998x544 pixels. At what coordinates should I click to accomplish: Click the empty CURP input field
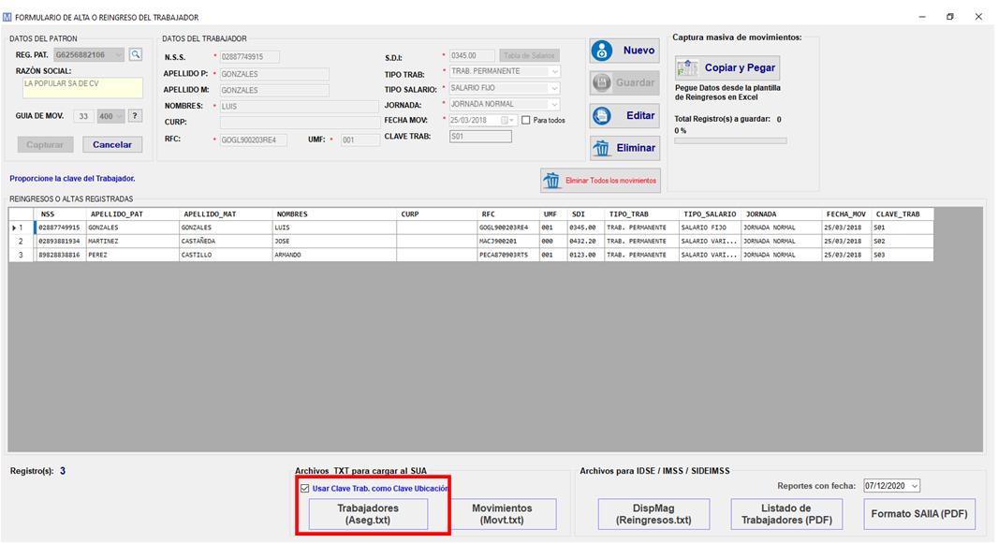point(300,122)
